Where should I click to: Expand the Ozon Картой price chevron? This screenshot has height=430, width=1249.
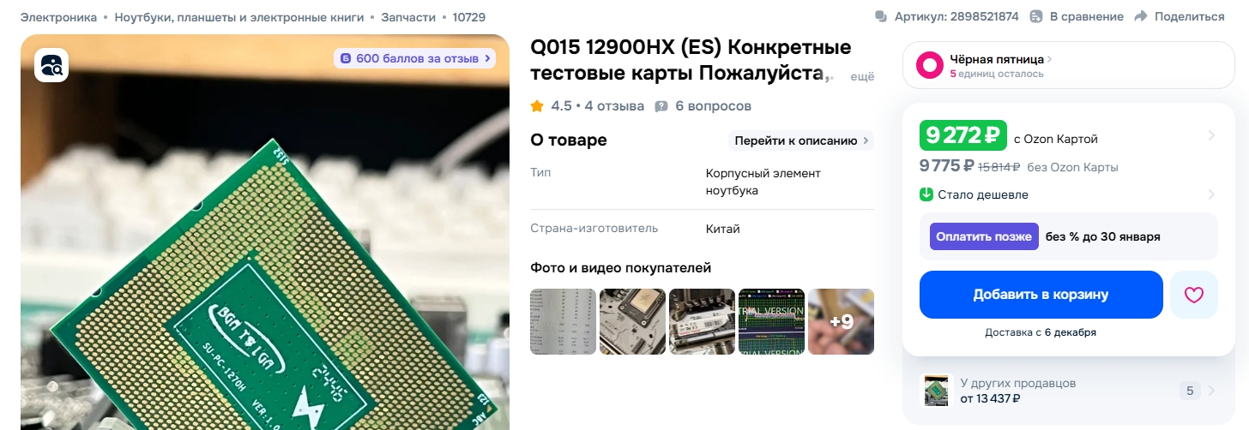pos(1211,135)
